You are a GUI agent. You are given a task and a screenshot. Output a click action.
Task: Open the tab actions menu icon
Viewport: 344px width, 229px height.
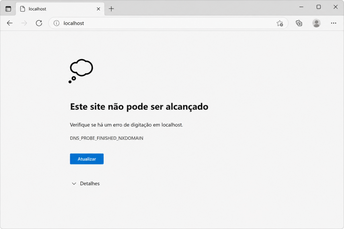[x=8, y=9]
